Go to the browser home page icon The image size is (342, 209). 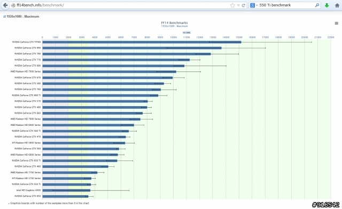(x=337, y=5)
